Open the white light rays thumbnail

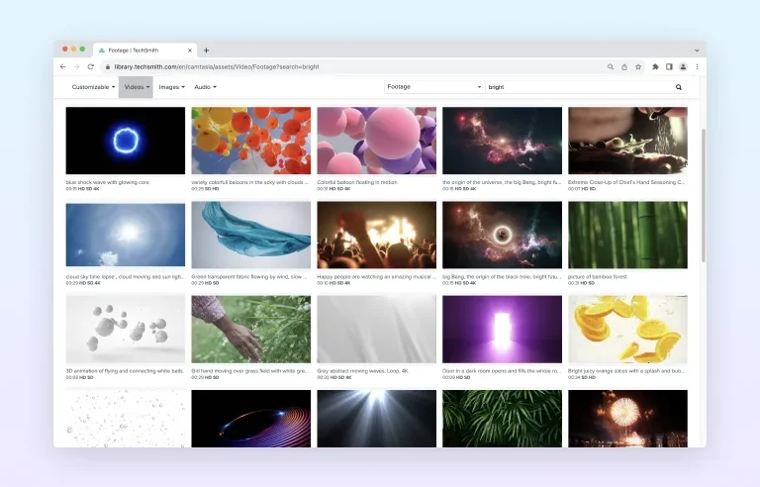(377, 419)
